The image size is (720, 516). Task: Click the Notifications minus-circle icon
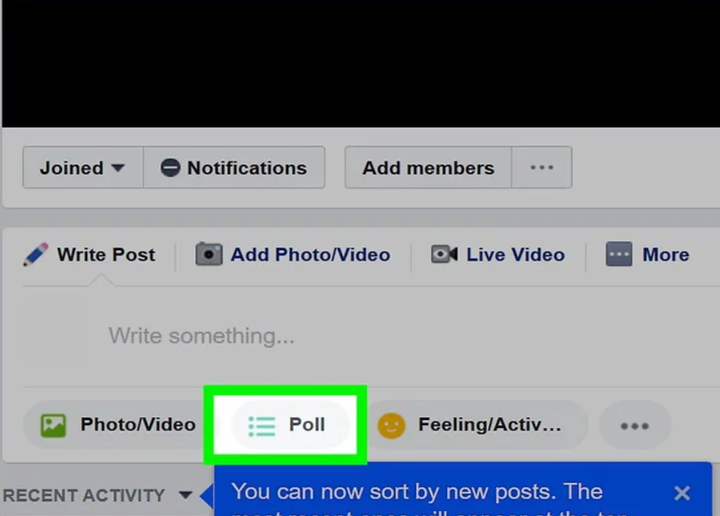point(170,168)
